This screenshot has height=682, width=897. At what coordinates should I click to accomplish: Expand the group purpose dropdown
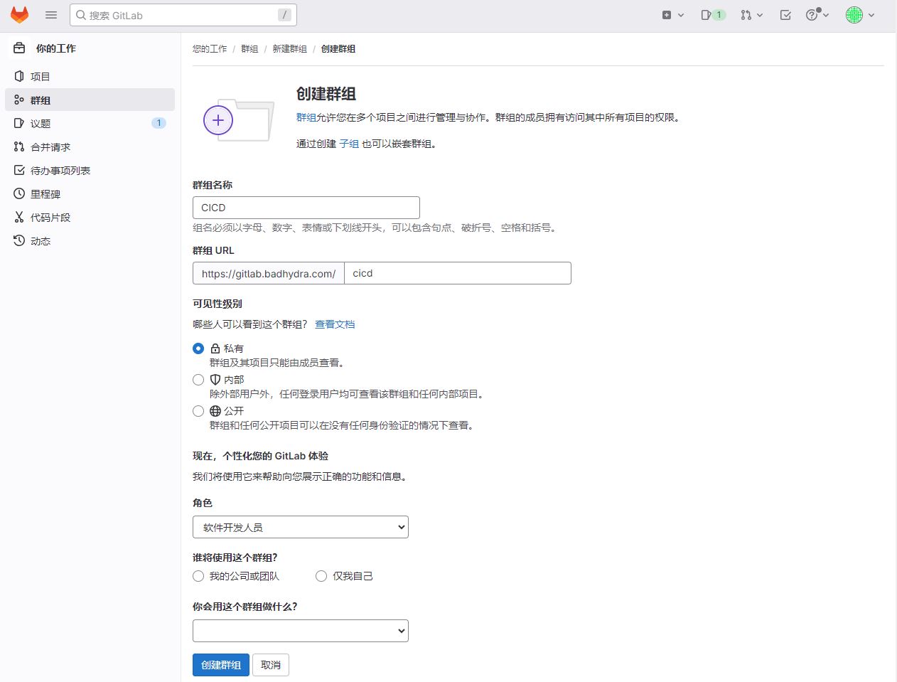[x=300, y=631]
